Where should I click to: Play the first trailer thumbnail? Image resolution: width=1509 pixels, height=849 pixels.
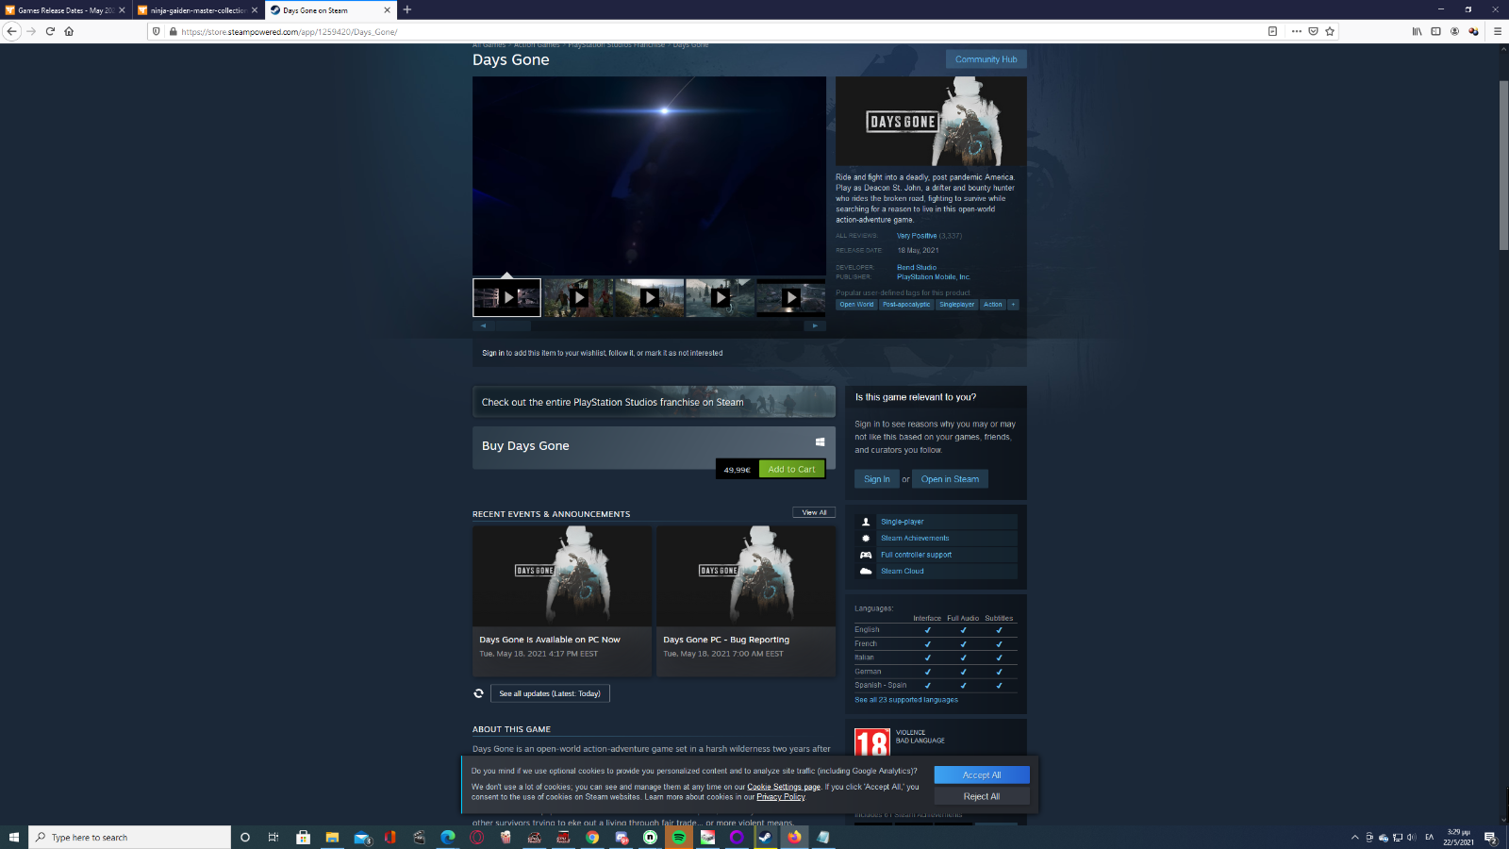click(507, 297)
